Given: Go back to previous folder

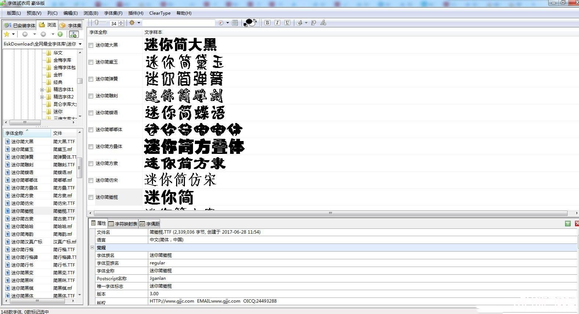Looking at the screenshot, I should coord(25,34).
